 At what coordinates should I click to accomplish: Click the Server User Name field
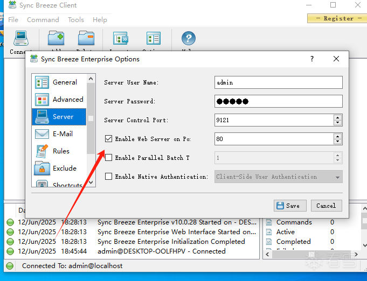[279, 82]
